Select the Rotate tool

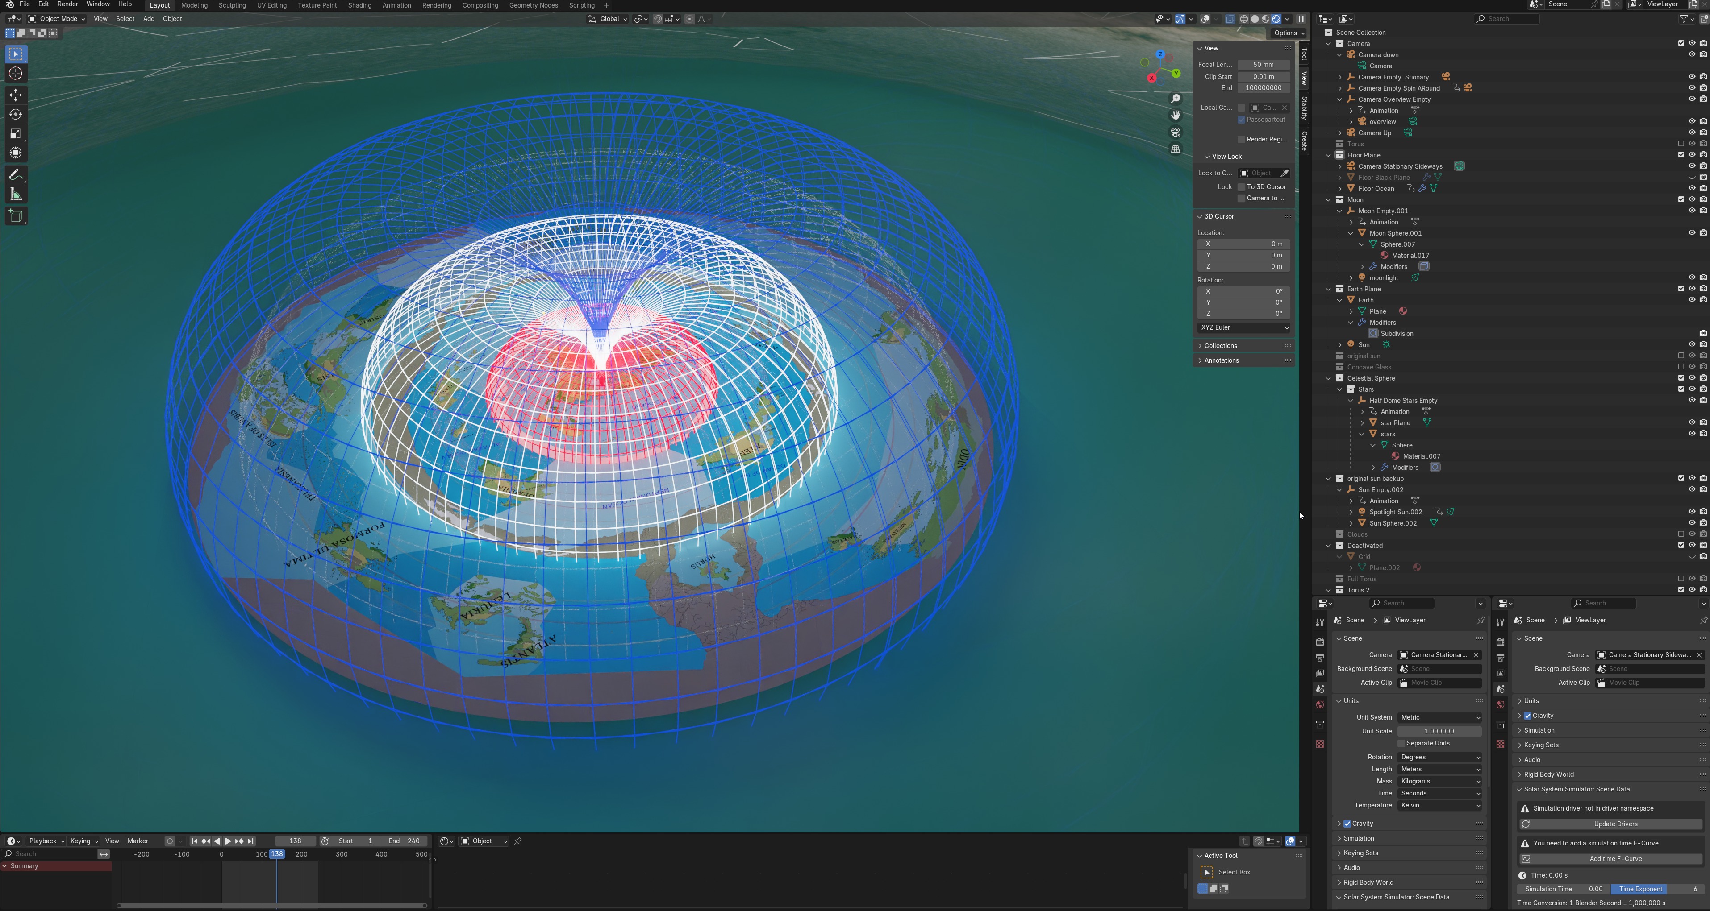[x=15, y=114]
